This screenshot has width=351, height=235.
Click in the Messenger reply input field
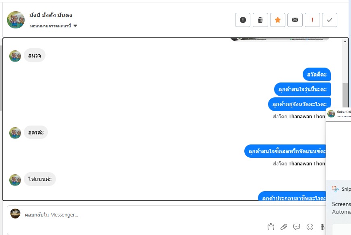click(x=166, y=214)
